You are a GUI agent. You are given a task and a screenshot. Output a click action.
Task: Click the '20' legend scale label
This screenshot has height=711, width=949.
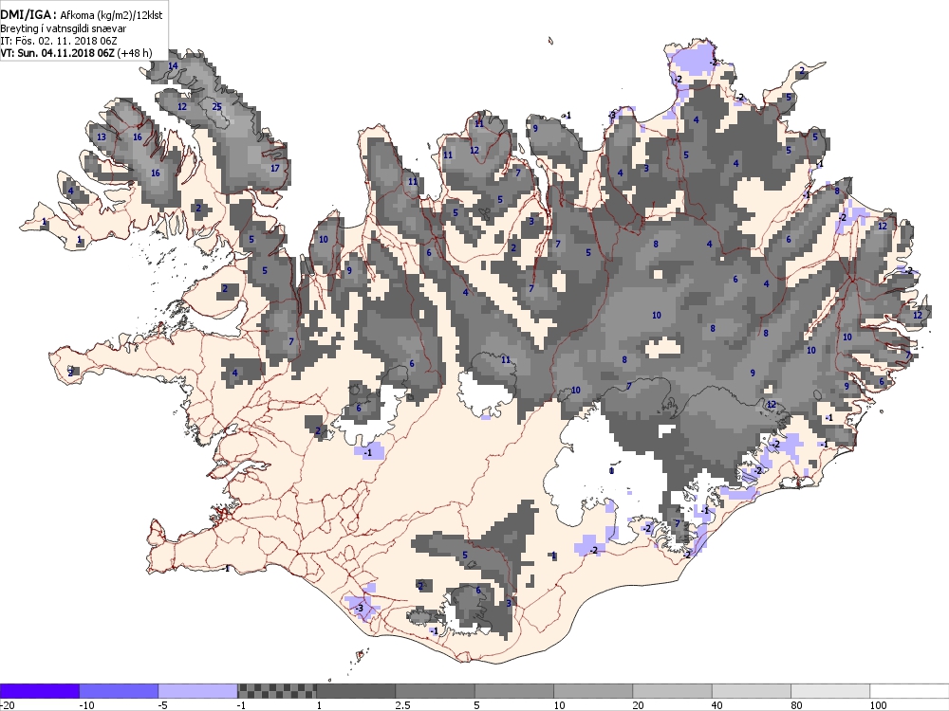point(639,705)
